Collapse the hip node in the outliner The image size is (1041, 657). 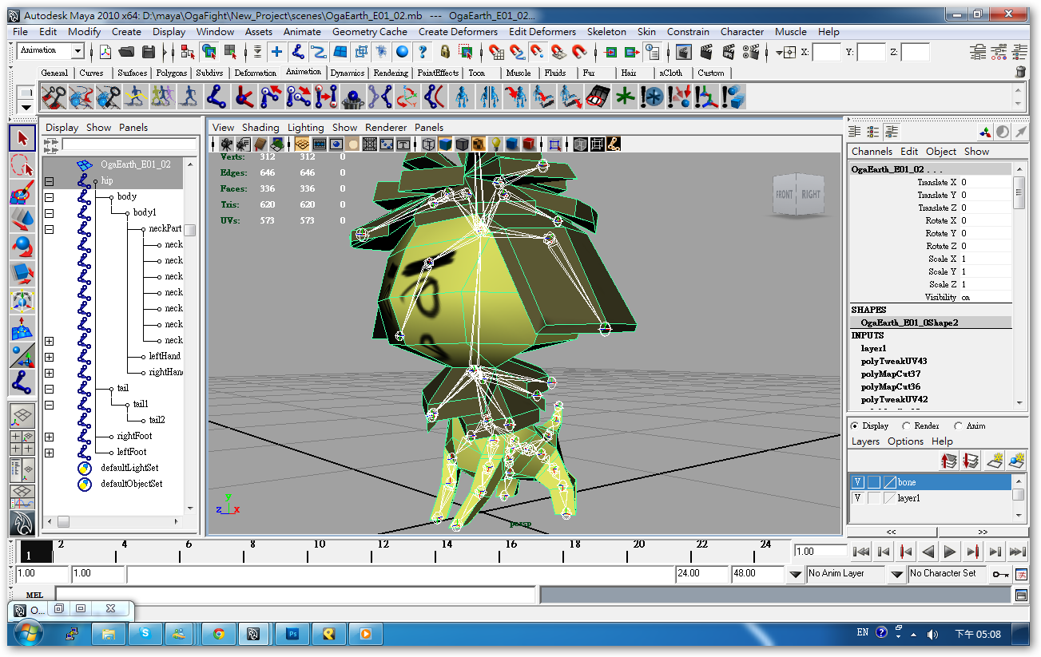(50, 180)
